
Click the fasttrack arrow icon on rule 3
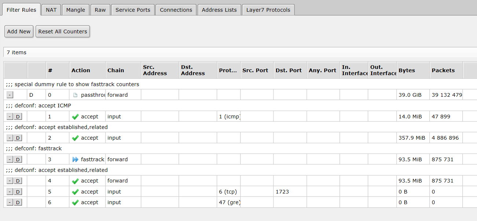75,159
